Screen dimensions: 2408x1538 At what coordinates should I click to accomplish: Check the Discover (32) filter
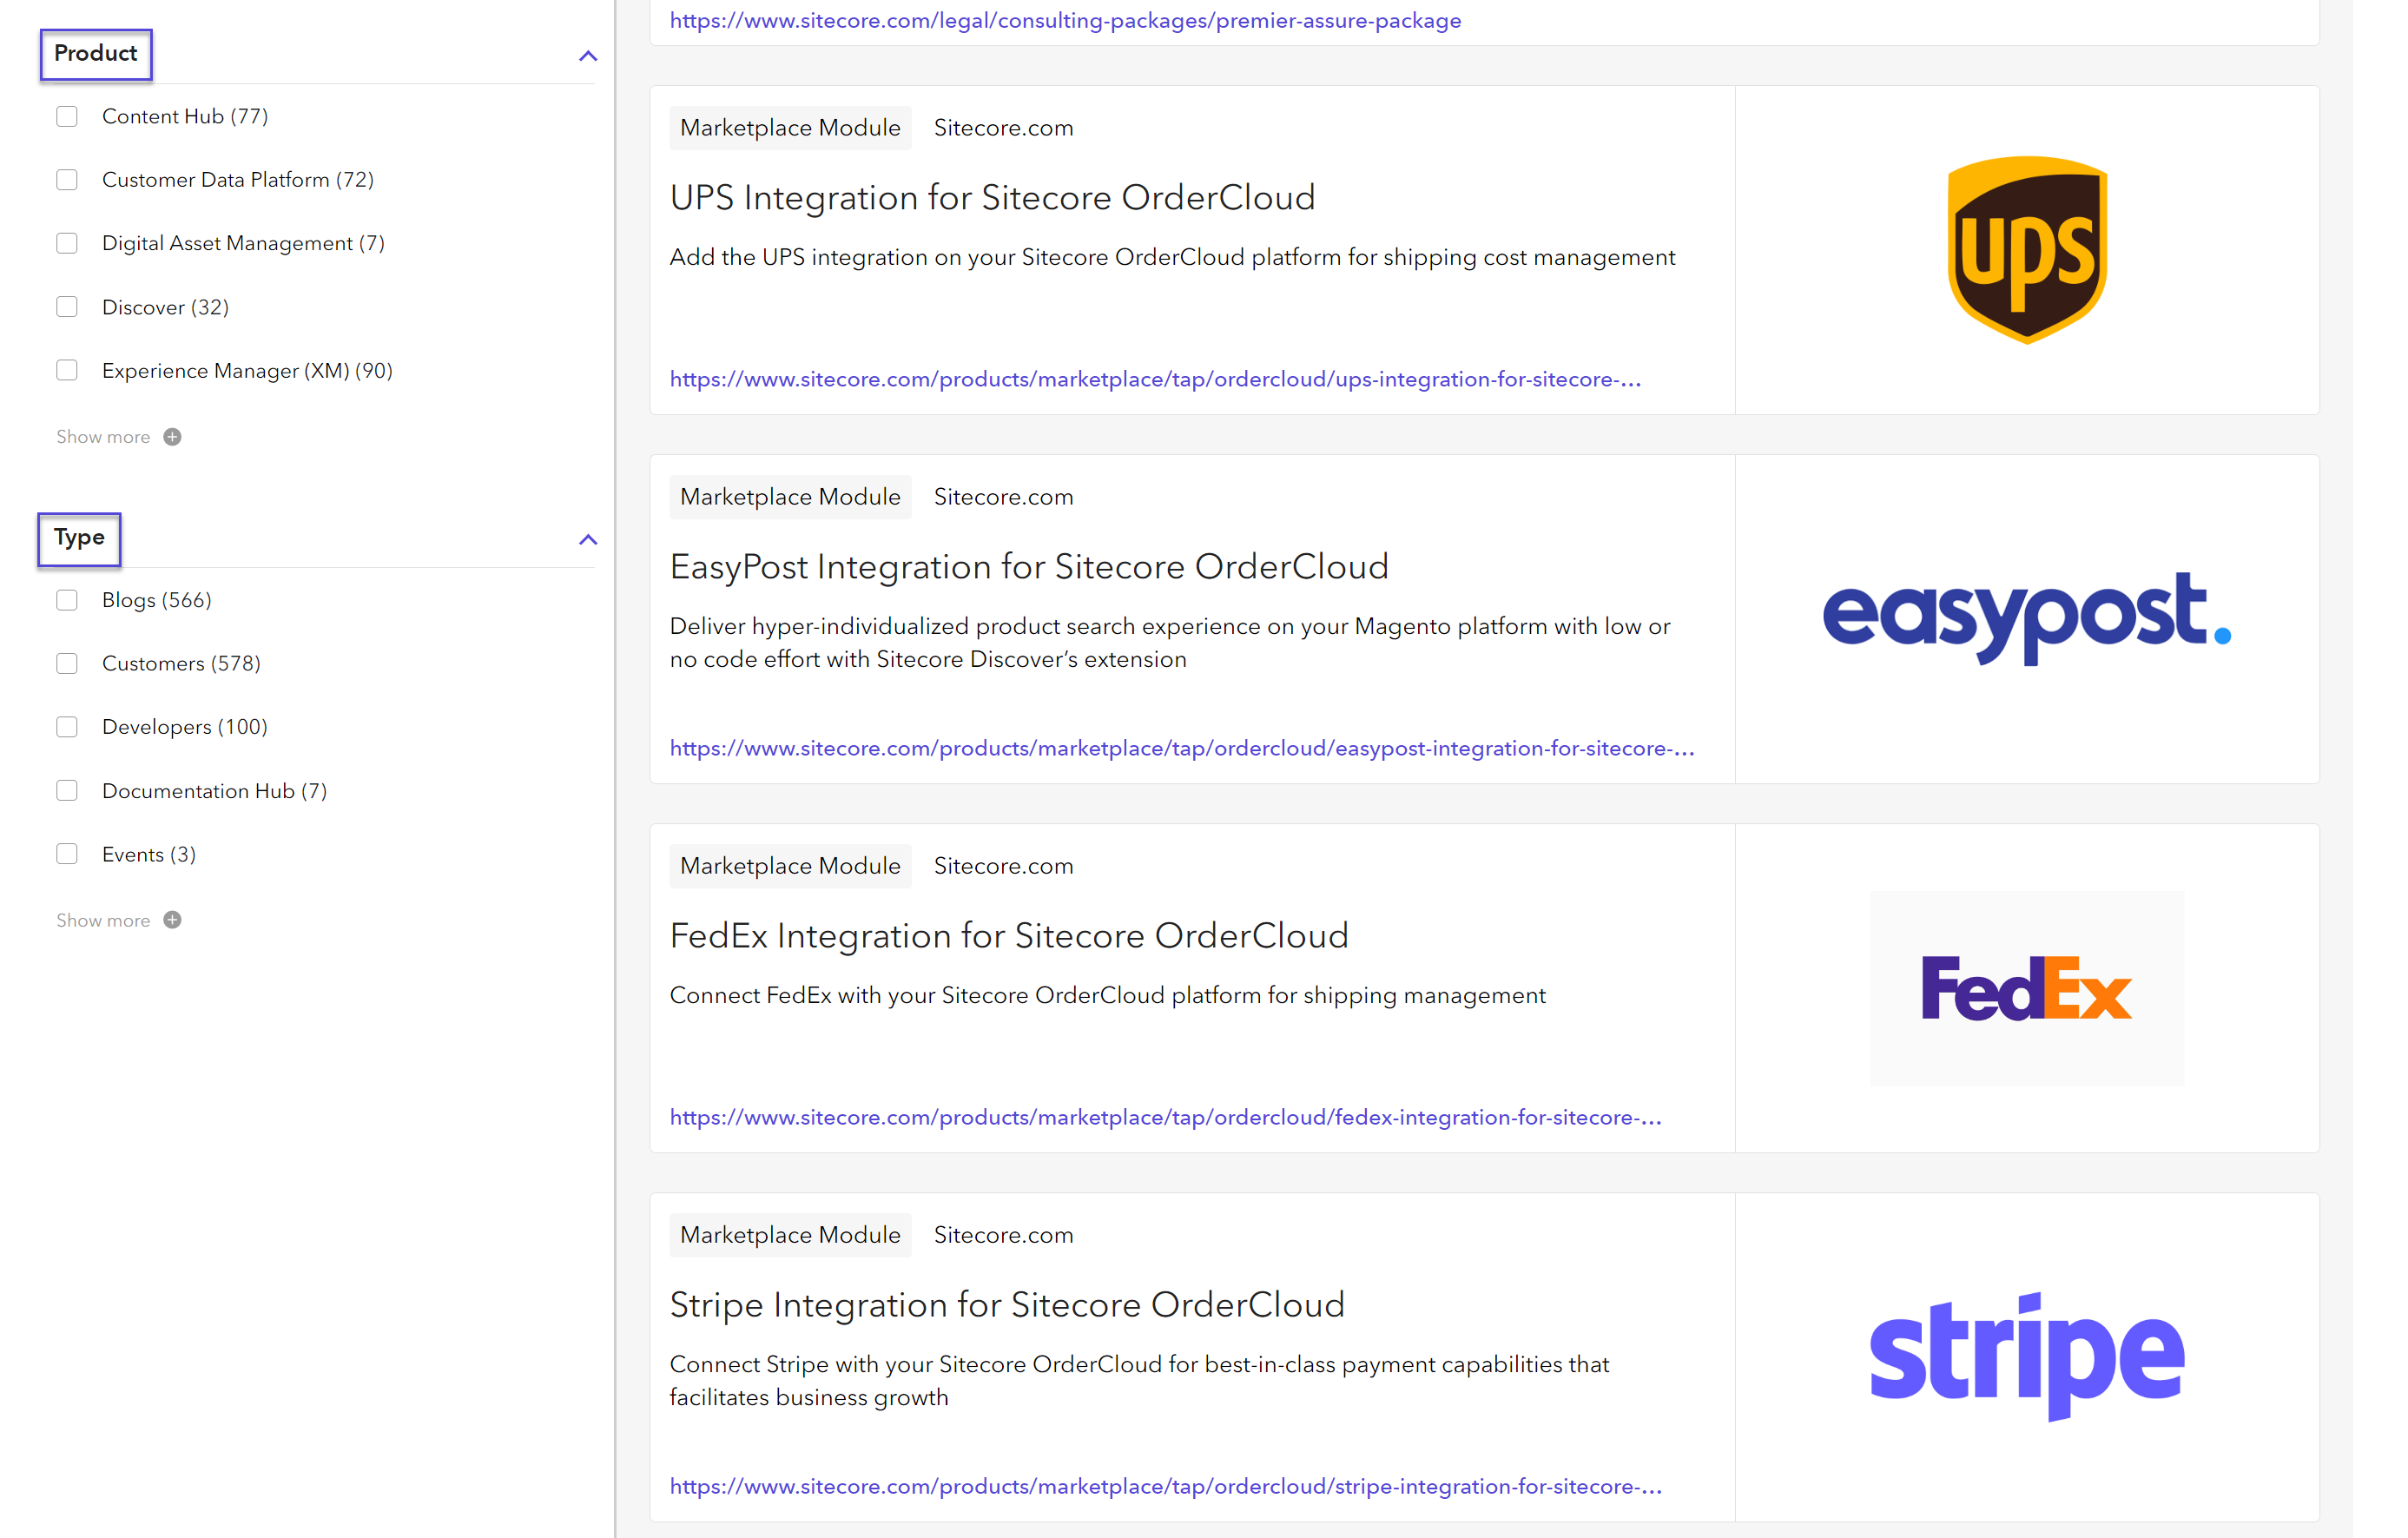click(x=67, y=307)
